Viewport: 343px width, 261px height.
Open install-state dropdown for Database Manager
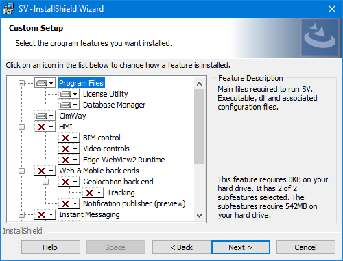69,105
